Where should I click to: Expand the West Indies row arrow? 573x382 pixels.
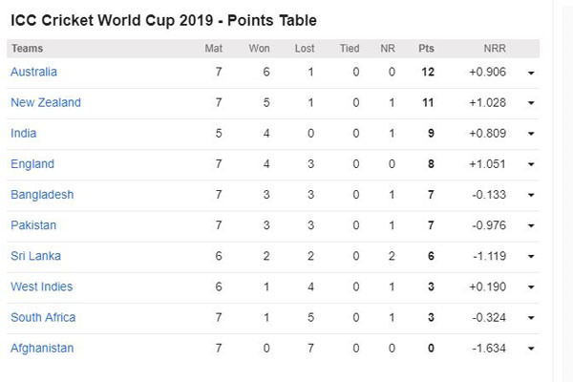(x=531, y=287)
